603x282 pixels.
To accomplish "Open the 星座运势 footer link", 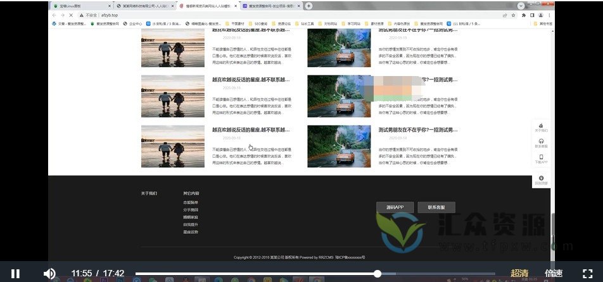I will click(x=191, y=232).
